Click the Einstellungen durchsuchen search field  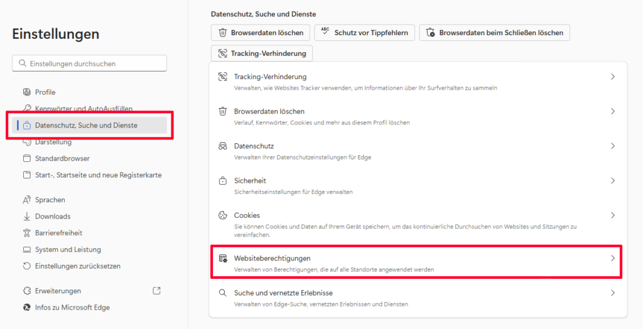[x=89, y=63]
